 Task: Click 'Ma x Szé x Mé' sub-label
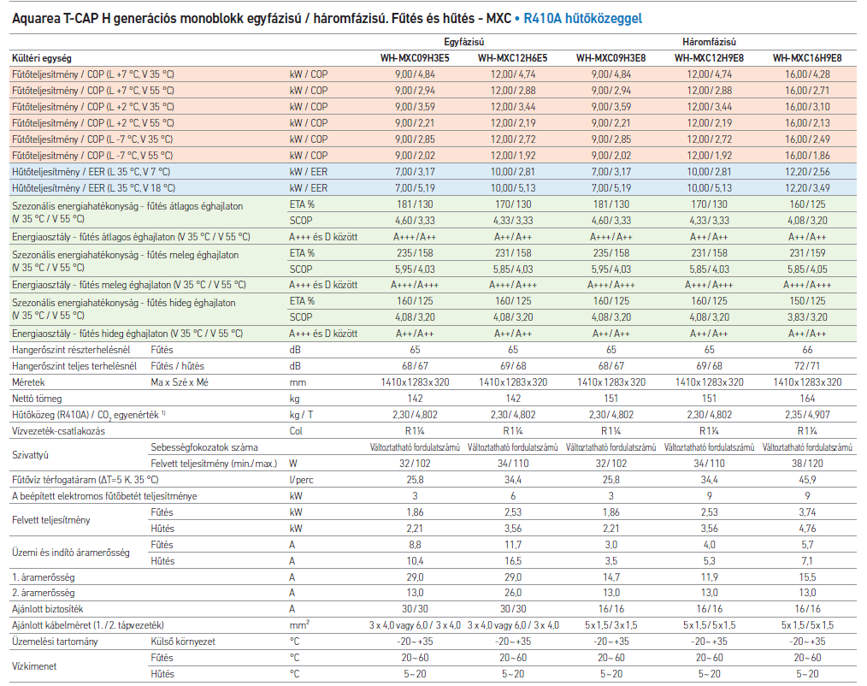tap(180, 382)
